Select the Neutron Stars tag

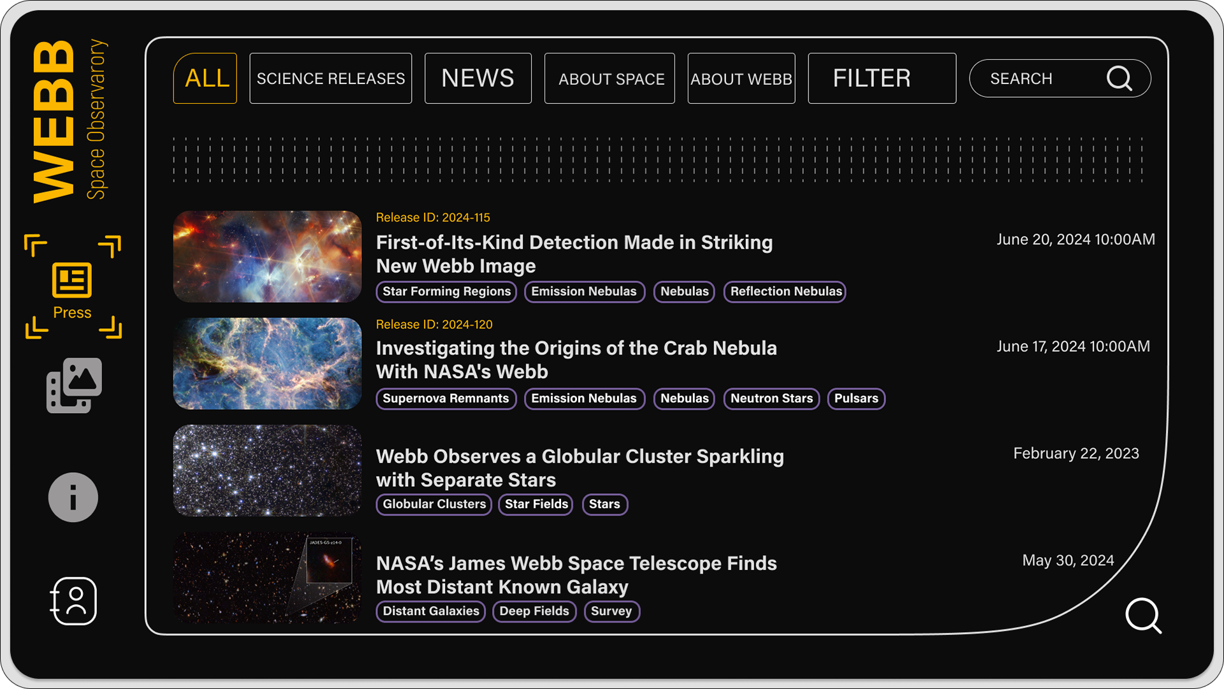coord(771,398)
